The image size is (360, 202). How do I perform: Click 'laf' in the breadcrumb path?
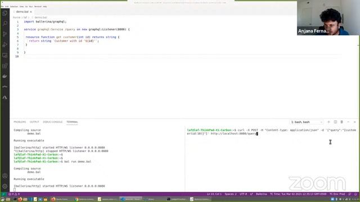25,17
